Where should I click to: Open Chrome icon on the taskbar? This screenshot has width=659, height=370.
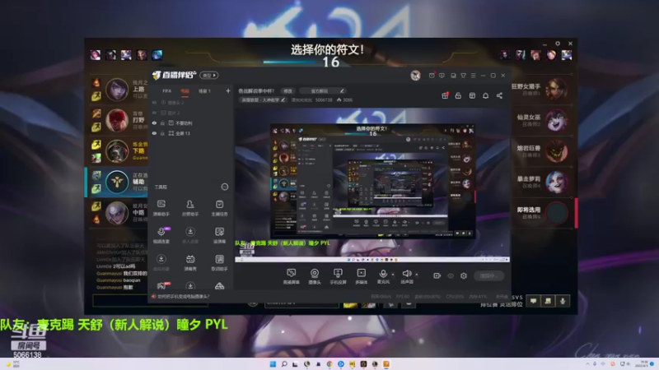(x=329, y=364)
